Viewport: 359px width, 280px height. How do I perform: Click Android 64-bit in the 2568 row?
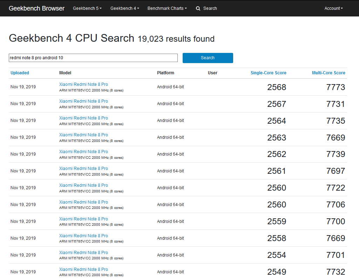170,87
